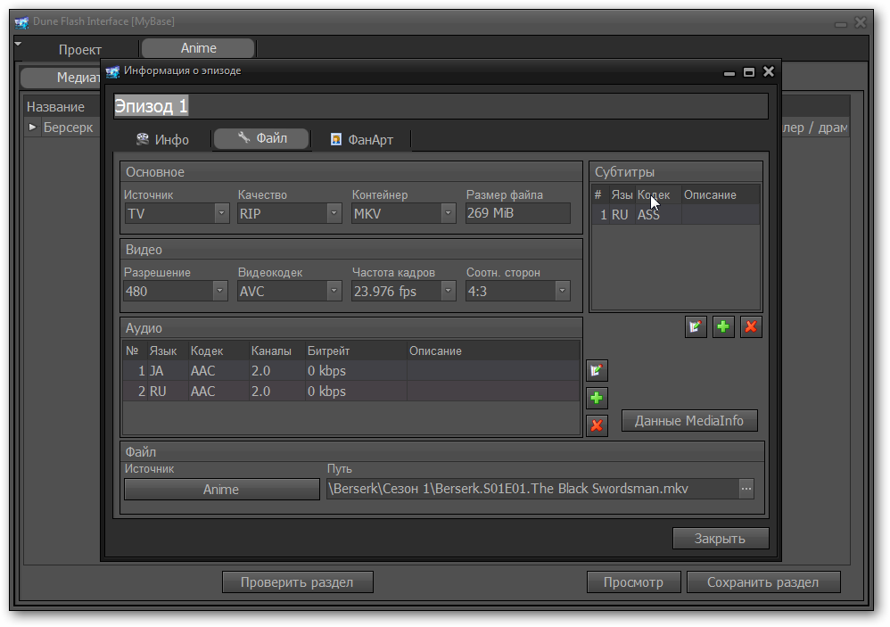Add an audio track with green plus

coord(597,398)
